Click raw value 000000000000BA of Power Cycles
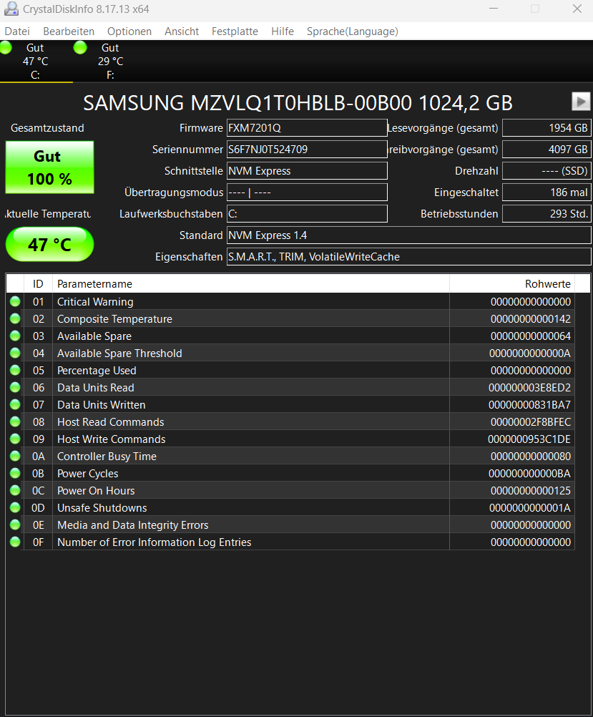The height and width of the screenshot is (717, 593). 529,473
